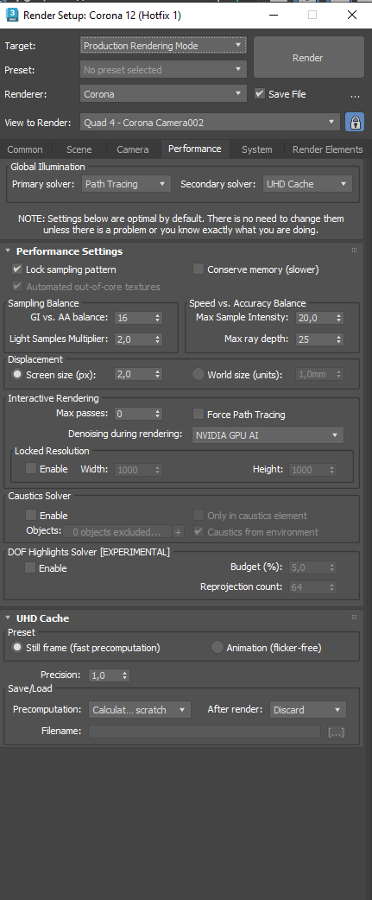Screen dimensions: 372x900
Task: Click Performance Settings rollout grip handle
Action: 354,250
